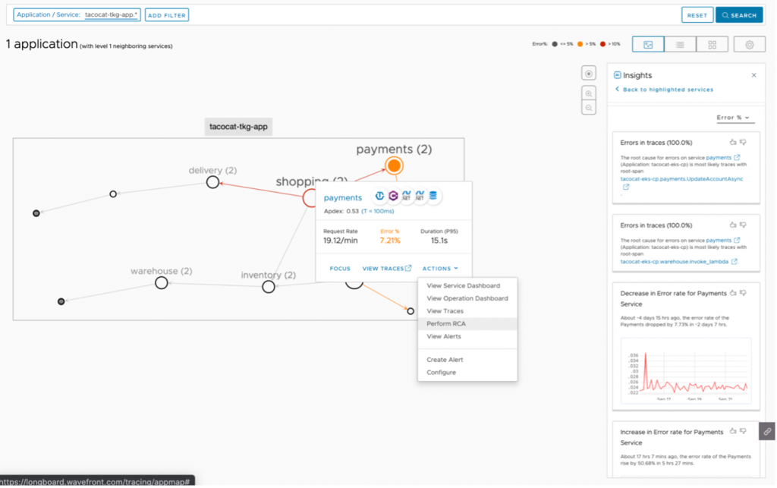Switch to the list view
Viewport: 777px width, 488px height.
(680, 45)
